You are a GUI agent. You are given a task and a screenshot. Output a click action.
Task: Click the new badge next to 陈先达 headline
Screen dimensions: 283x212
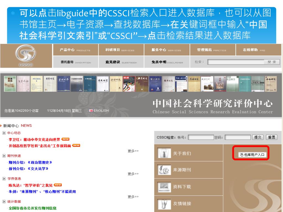tap(58, 185)
